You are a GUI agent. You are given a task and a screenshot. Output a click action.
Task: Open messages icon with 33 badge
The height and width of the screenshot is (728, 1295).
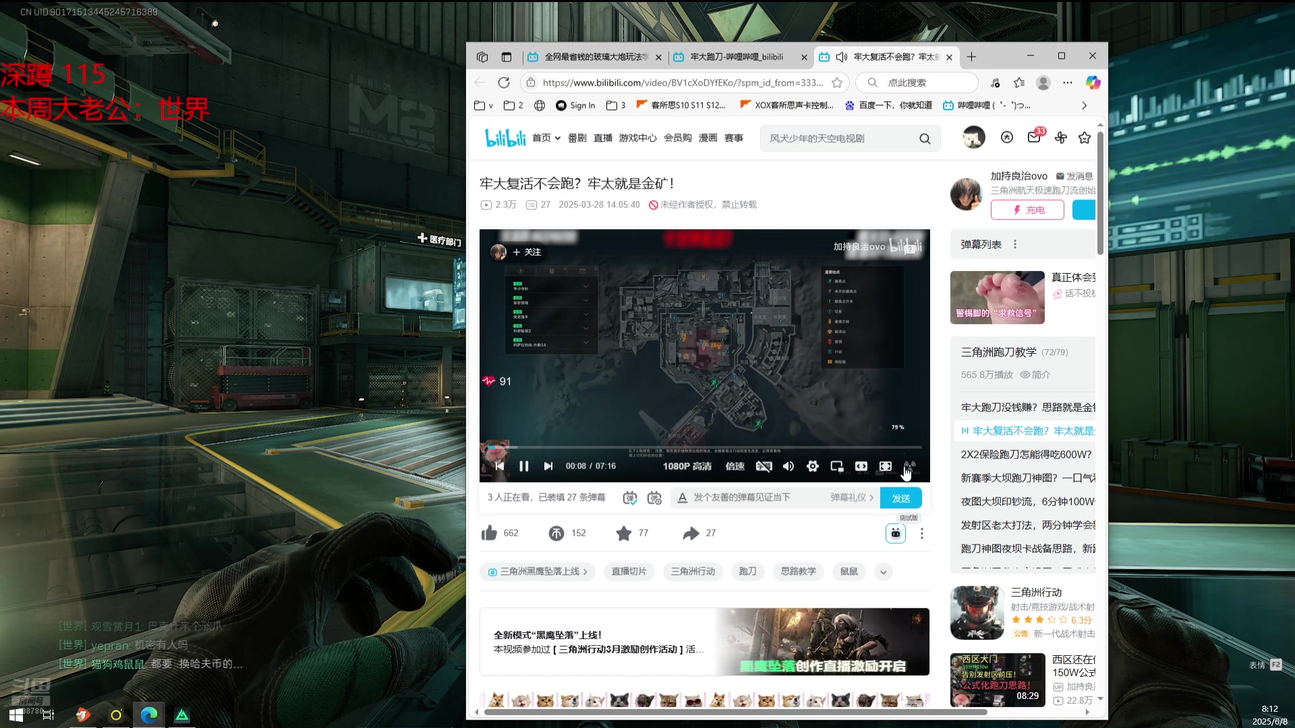point(1035,137)
